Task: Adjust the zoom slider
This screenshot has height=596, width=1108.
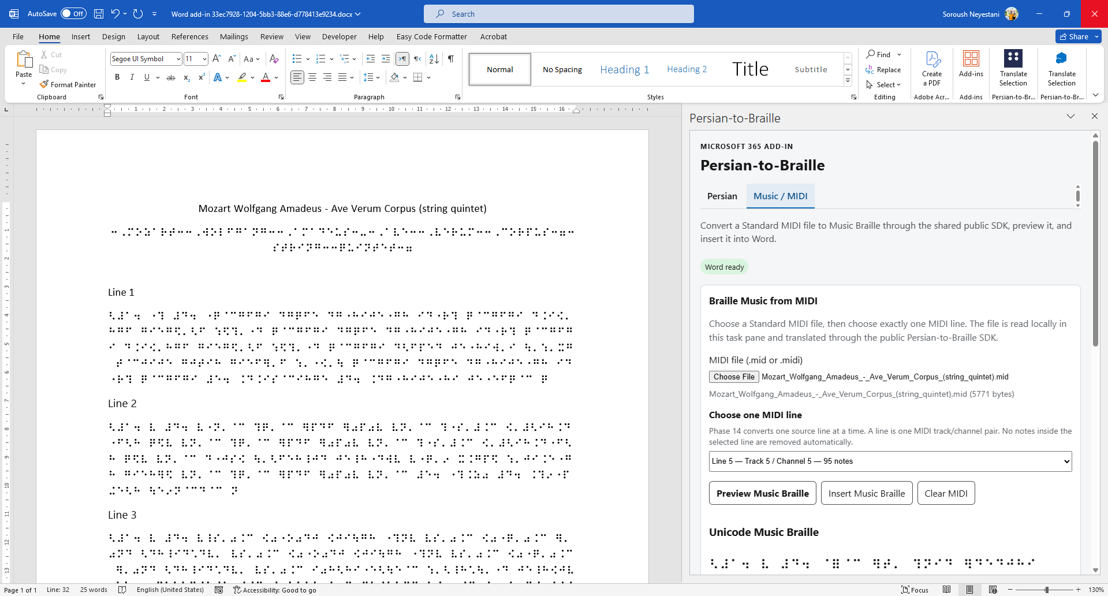Action: click(x=1046, y=590)
